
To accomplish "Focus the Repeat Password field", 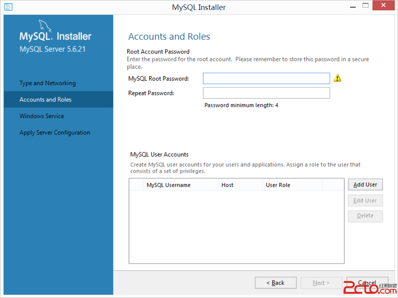I will (x=266, y=93).
